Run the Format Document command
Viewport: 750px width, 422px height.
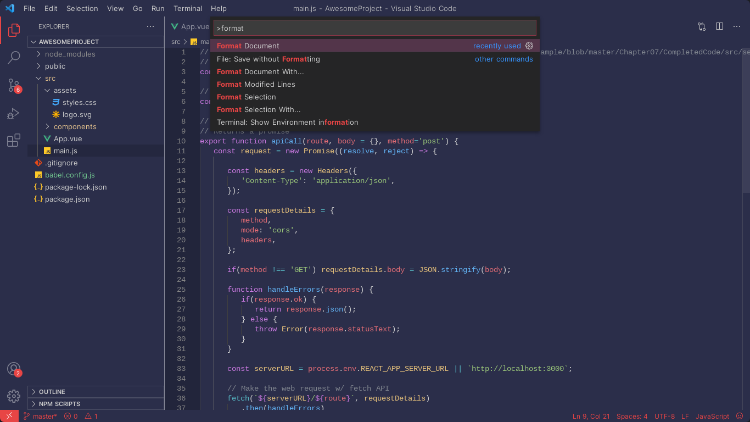[375, 46]
